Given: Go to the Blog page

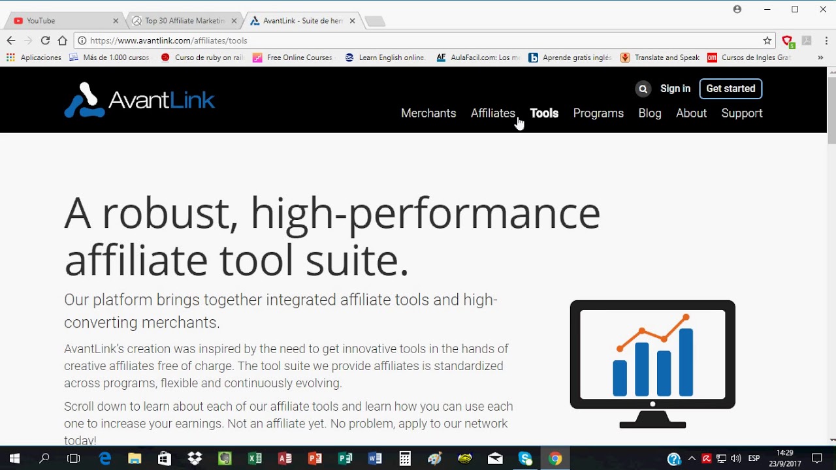Looking at the screenshot, I should click(x=650, y=113).
